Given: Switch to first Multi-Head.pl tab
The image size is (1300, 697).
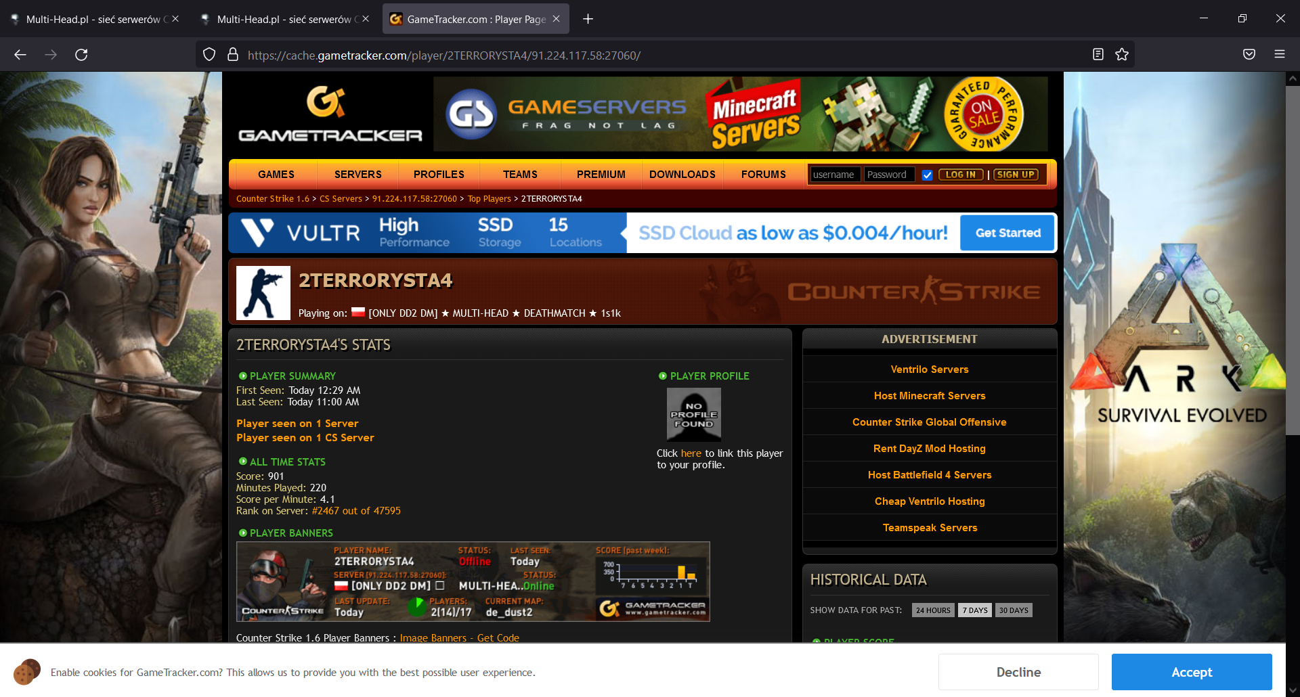Looking at the screenshot, I should 93,19.
